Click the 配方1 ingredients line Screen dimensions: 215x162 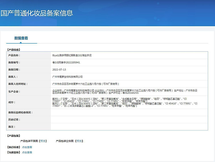point(120,100)
